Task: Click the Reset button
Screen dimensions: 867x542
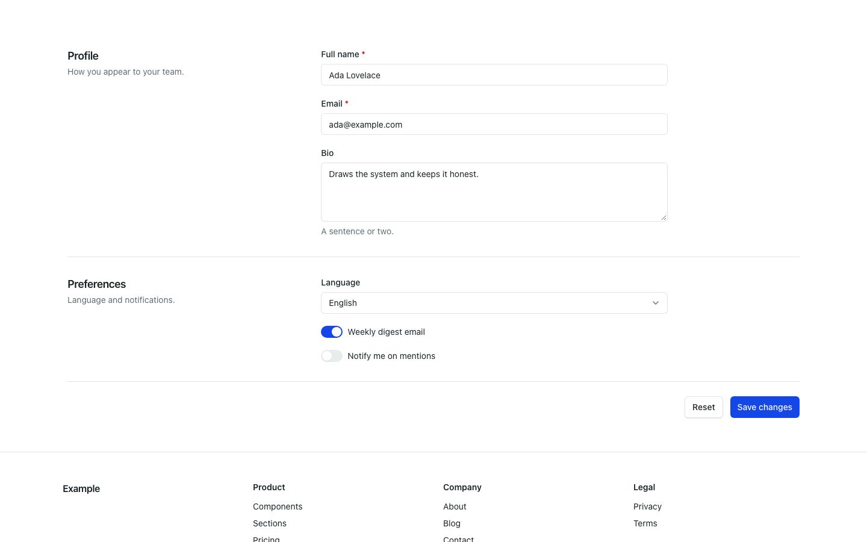Action: point(703,407)
